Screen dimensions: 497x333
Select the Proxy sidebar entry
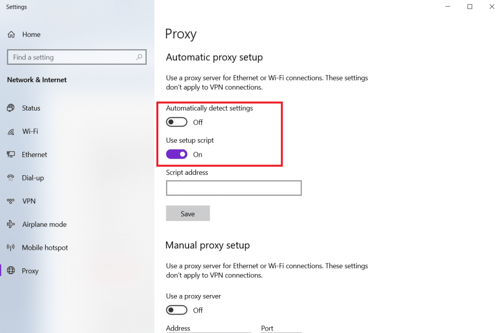(x=30, y=271)
